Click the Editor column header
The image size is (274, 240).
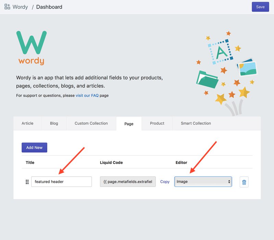[x=181, y=162]
